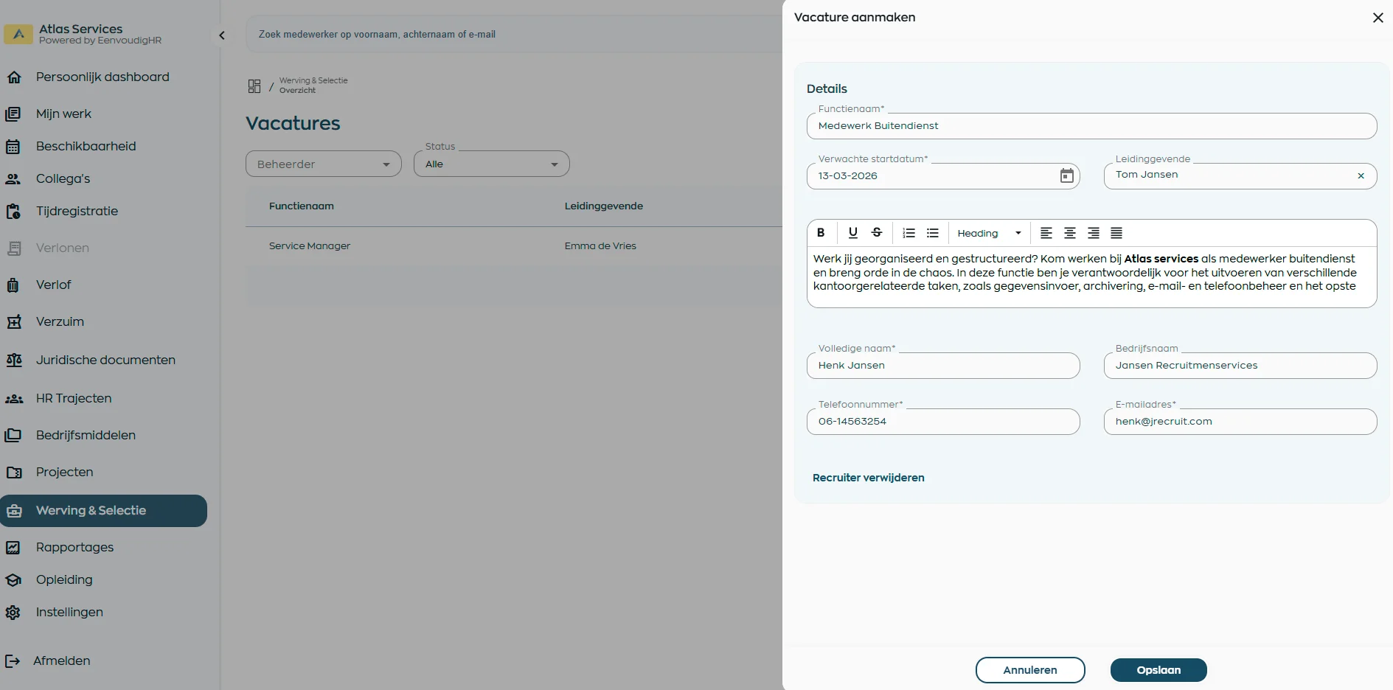Apply underline formatting to vacancy text
This screenshot has height=690, width=1393.
click(x=852, y=233)
